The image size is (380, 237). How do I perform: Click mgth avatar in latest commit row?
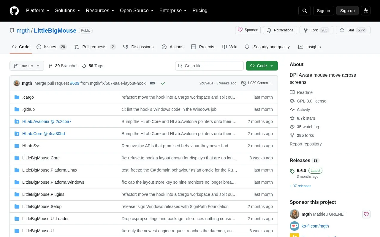(x=17, y=83)
